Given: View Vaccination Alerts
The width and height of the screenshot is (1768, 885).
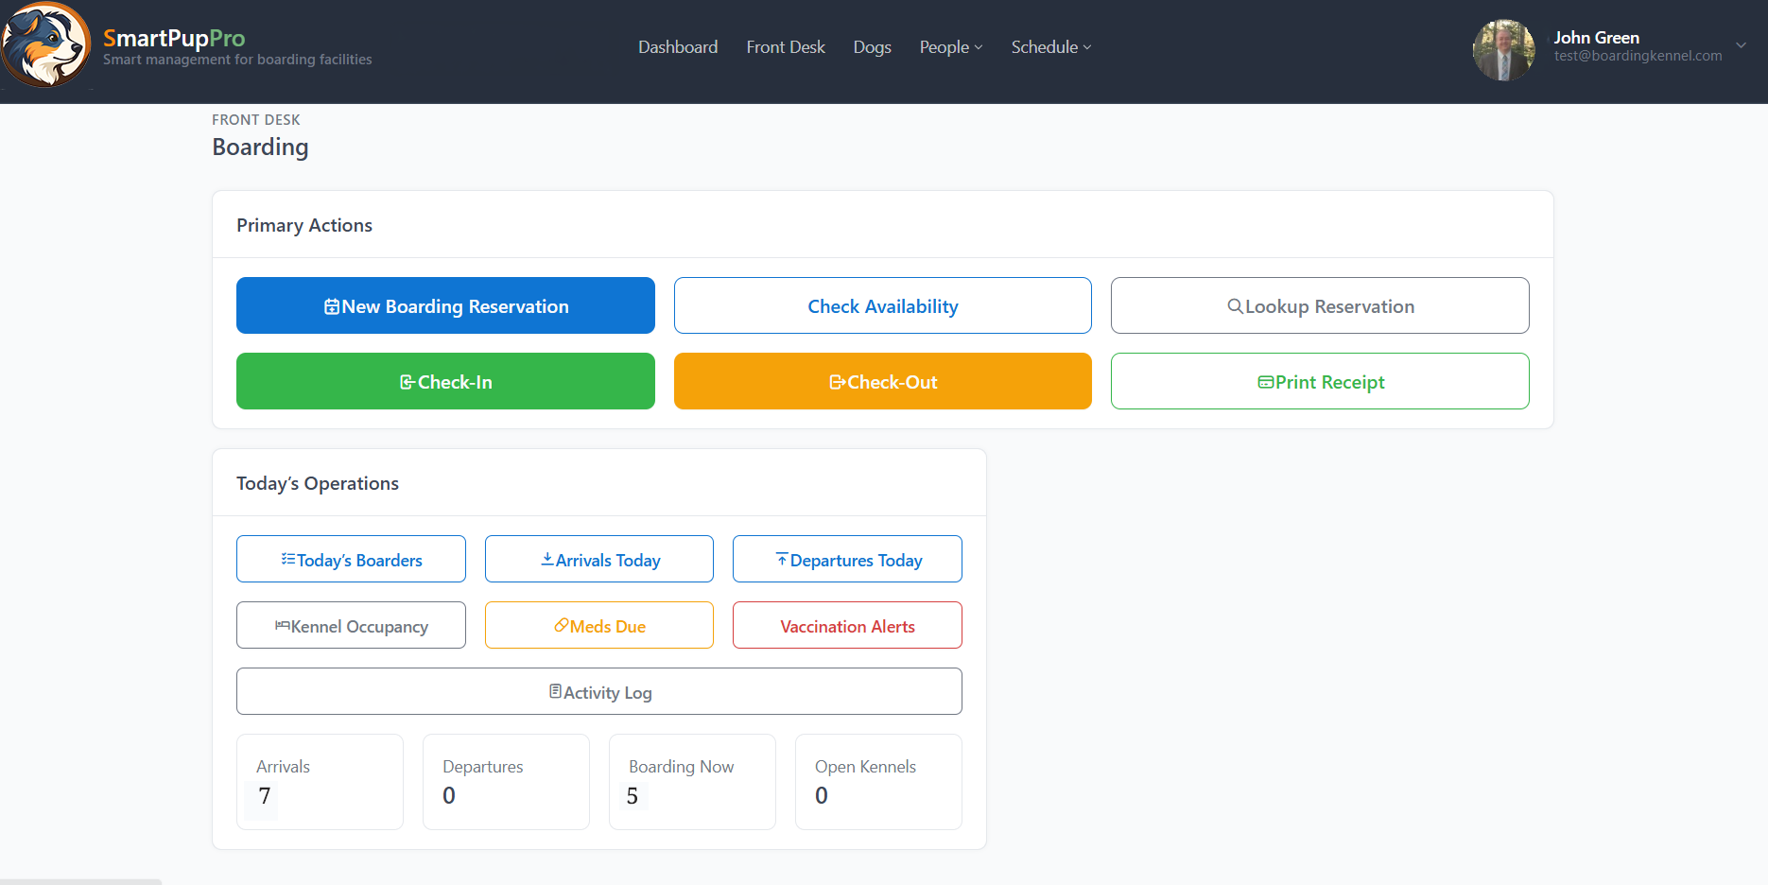Looking at the screenshot, I should (x=846, y=625).
